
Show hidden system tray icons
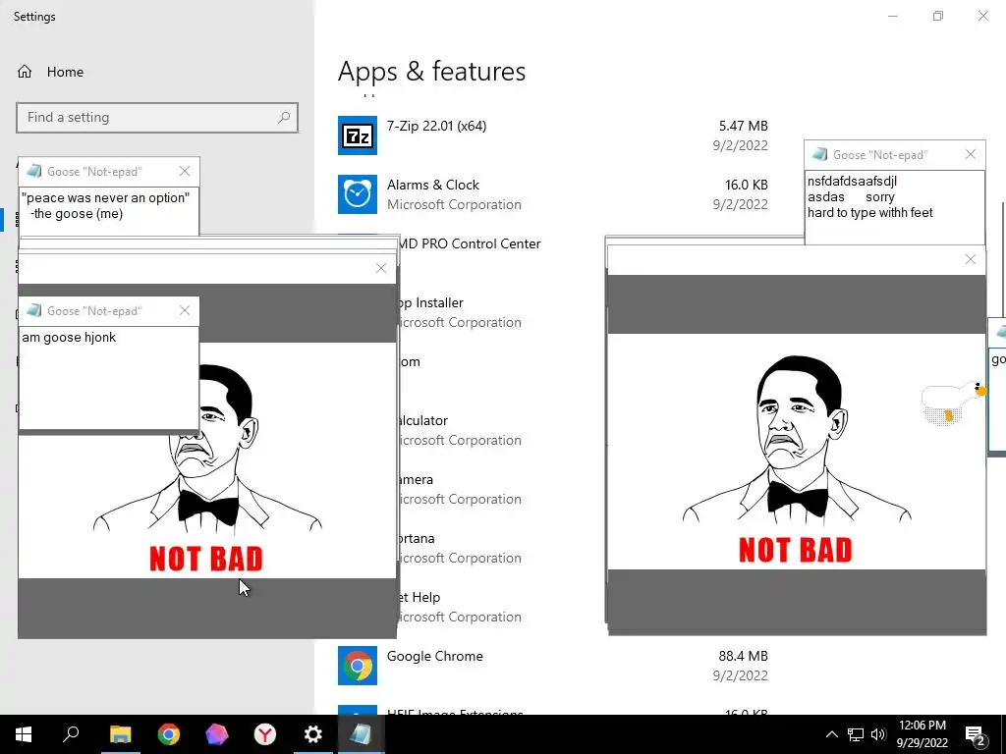click(x=831, y=734)
